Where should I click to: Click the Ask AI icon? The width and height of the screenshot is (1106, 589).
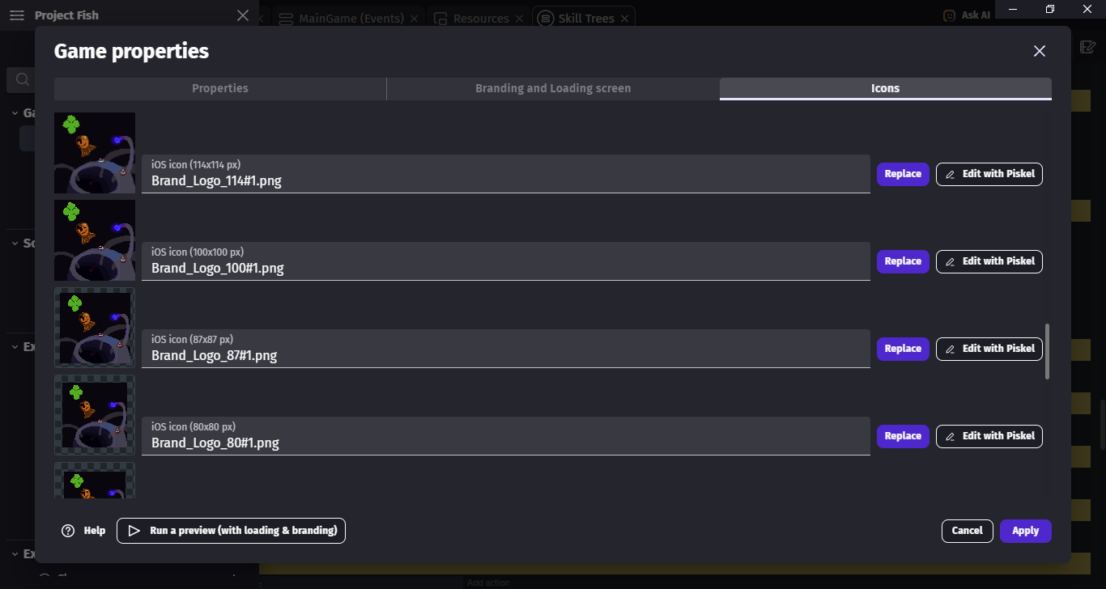pos(949,15)
